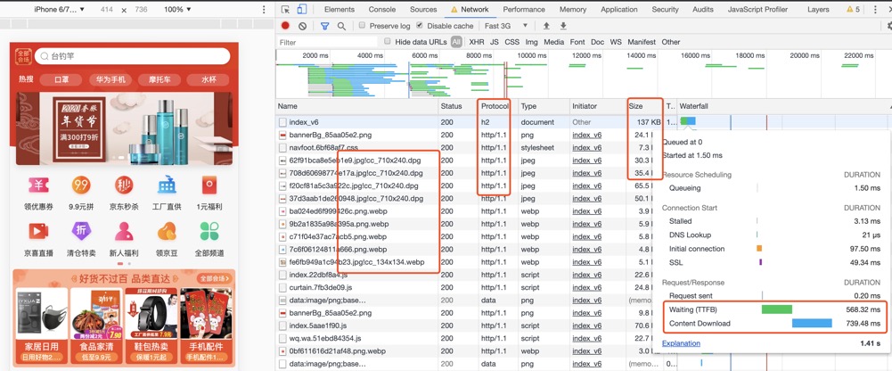Toggle the network filter funnel icon
The image size is (892, 371).
[x=324, y=26]
